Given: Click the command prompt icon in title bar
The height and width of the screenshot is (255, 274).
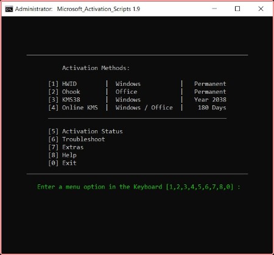Looking at the screenshot, I should (x=9, y=9).
